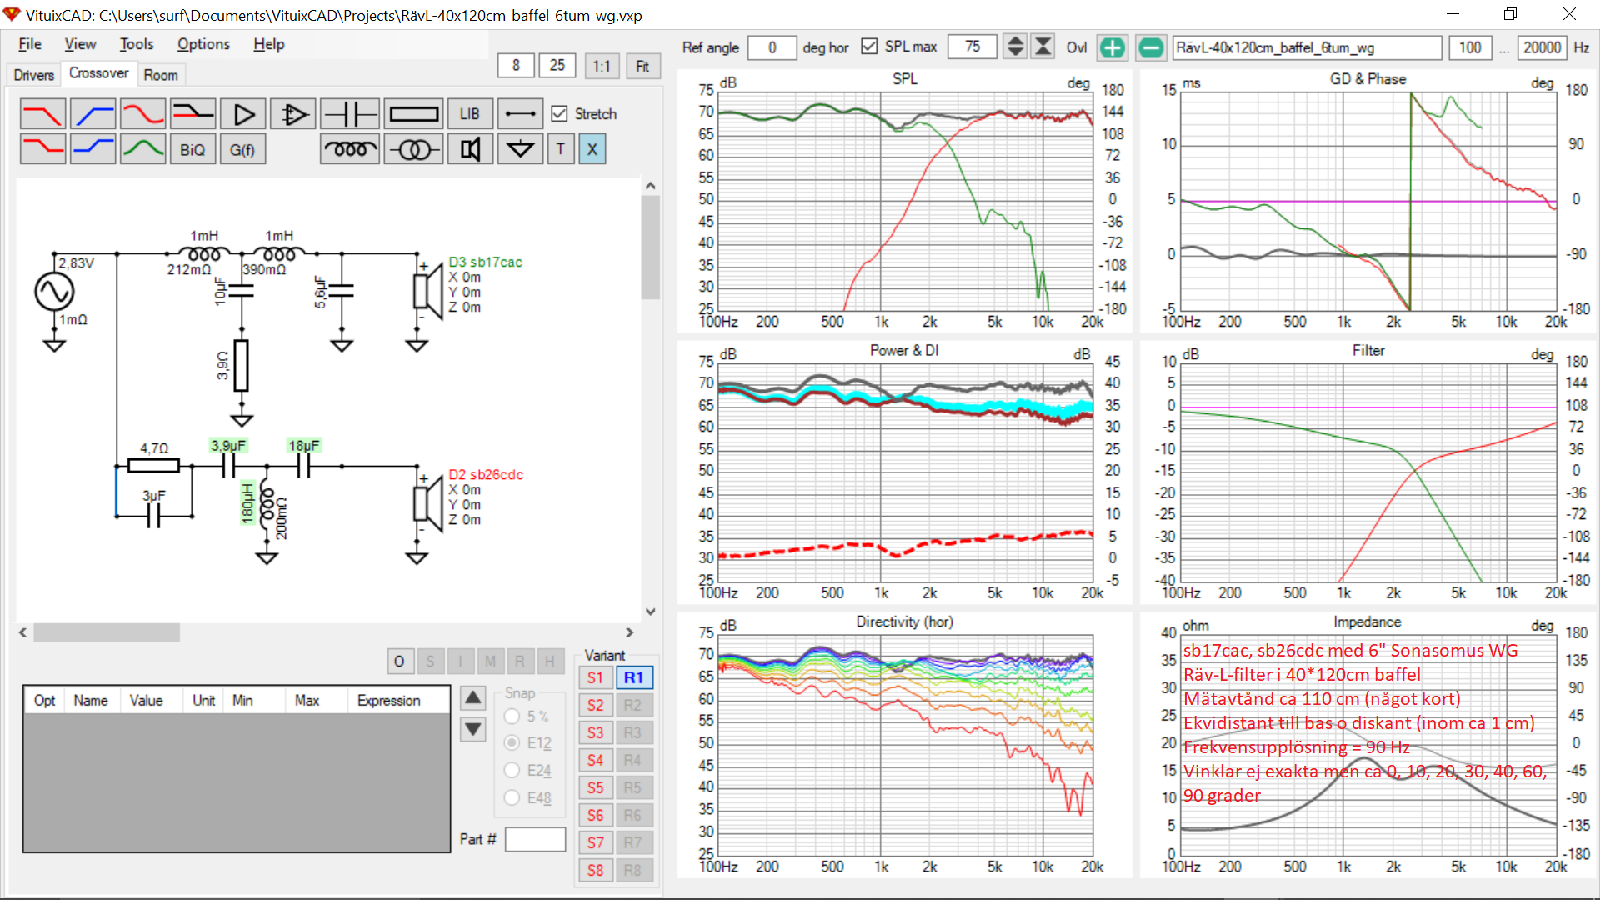This screenshot has height=900, width=1600.
Task: Click the LIB library button
Action: pyautogui.click(x=469, y=114)
